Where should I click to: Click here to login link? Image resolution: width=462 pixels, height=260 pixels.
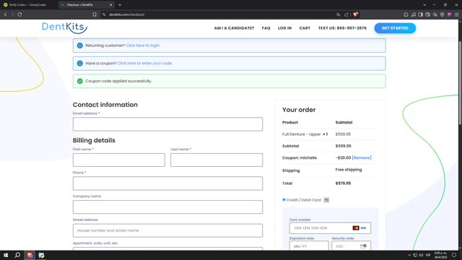coord(143,45)
